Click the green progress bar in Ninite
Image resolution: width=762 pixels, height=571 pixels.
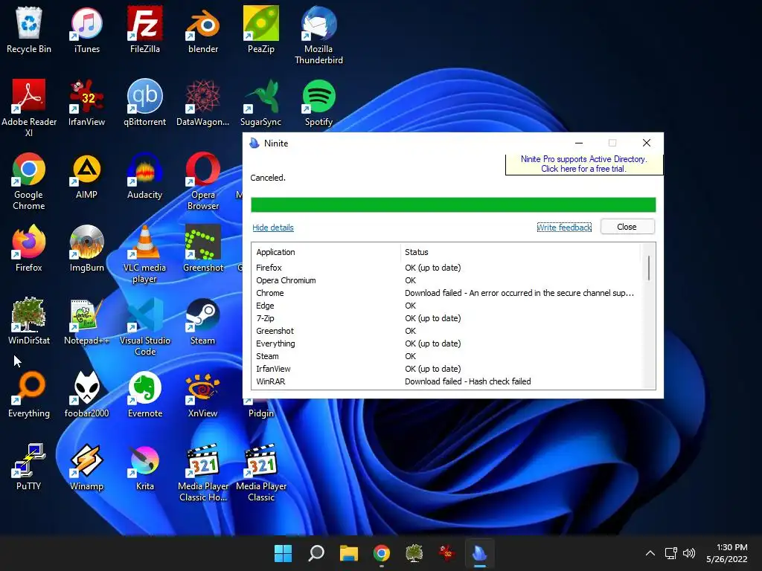pyautogui.click(x=453, y=204)
